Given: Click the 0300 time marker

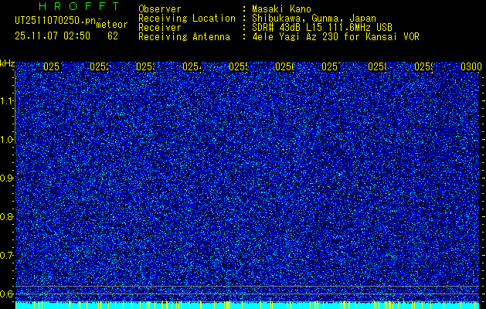Looking at the screenshot, I should 471,66.
